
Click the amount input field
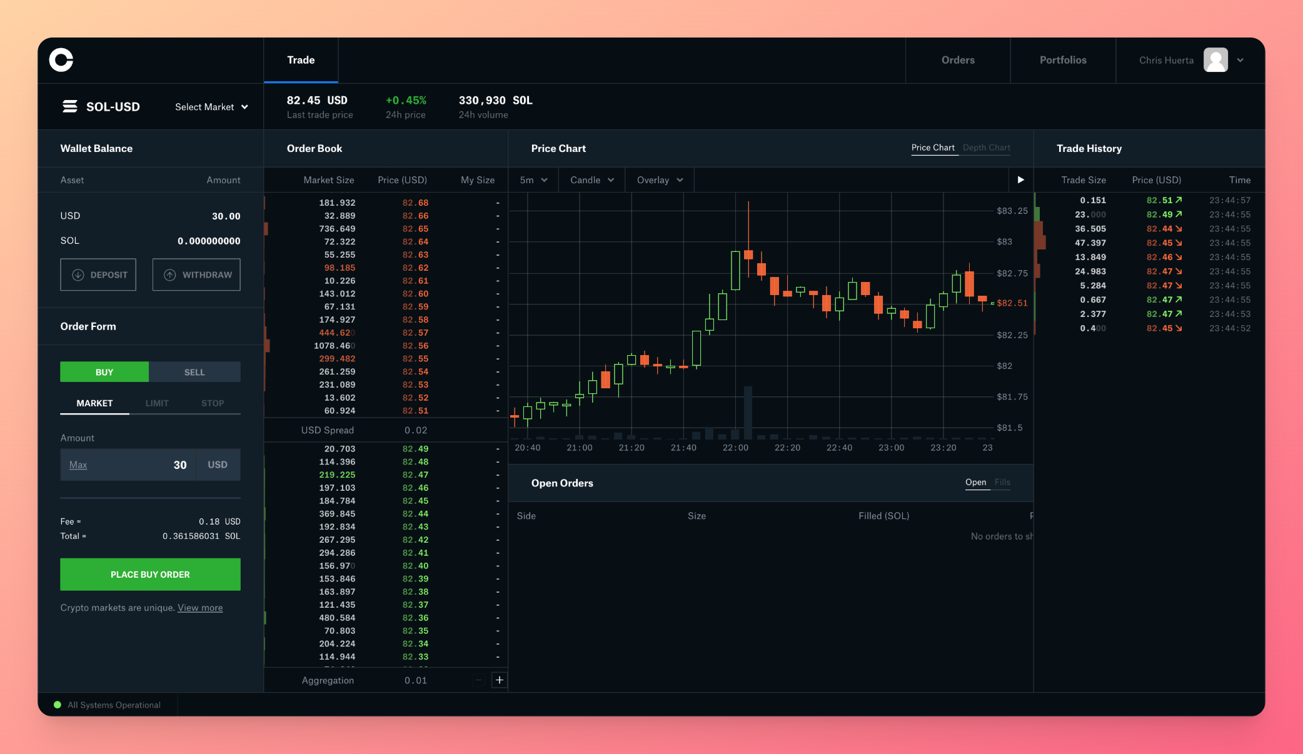(144, 465)
